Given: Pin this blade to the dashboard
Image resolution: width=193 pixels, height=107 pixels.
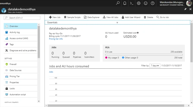Looking at the screenshot, I should 185,9.
